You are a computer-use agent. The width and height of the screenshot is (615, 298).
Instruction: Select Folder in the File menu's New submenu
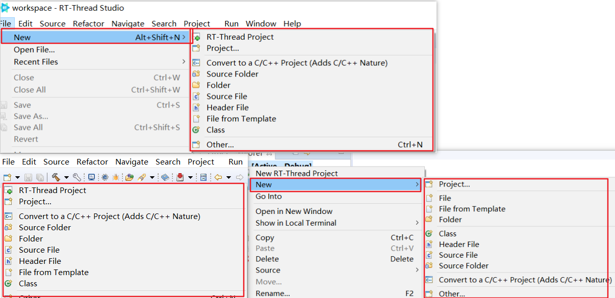218,85
